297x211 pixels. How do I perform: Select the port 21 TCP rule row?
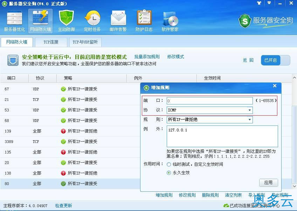coord(70,100)
